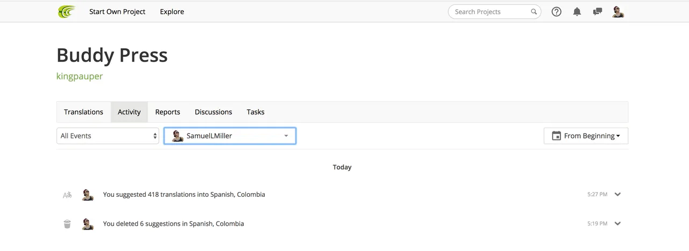Open messages chat bubbles icon
689x251 pixels.
click(597, 11)
